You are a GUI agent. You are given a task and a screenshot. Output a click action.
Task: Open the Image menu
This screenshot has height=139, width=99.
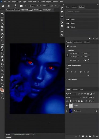(14, 2)
